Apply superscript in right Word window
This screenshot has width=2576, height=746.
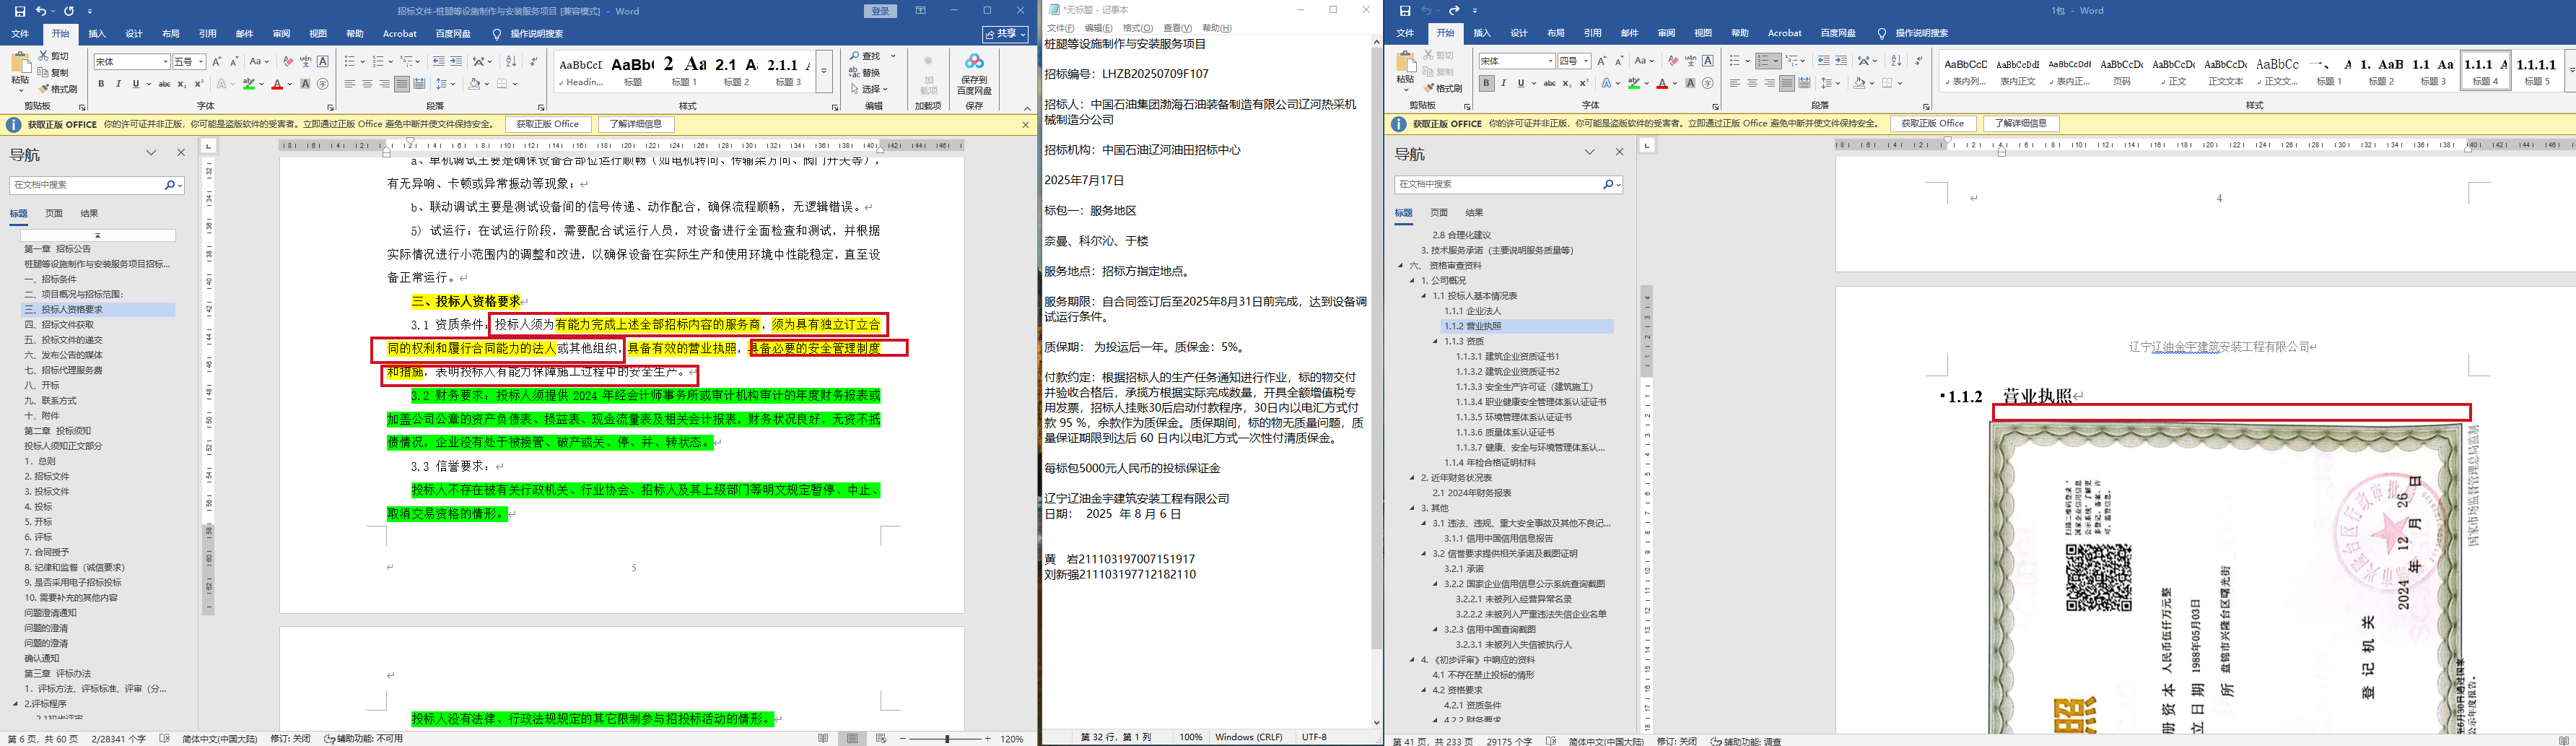pyautogui.click(x=1584, y=84)
